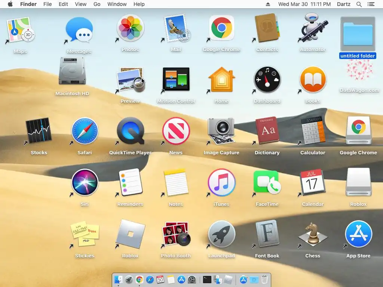Open Migration Assistant in the Dock

pos(218,280)
